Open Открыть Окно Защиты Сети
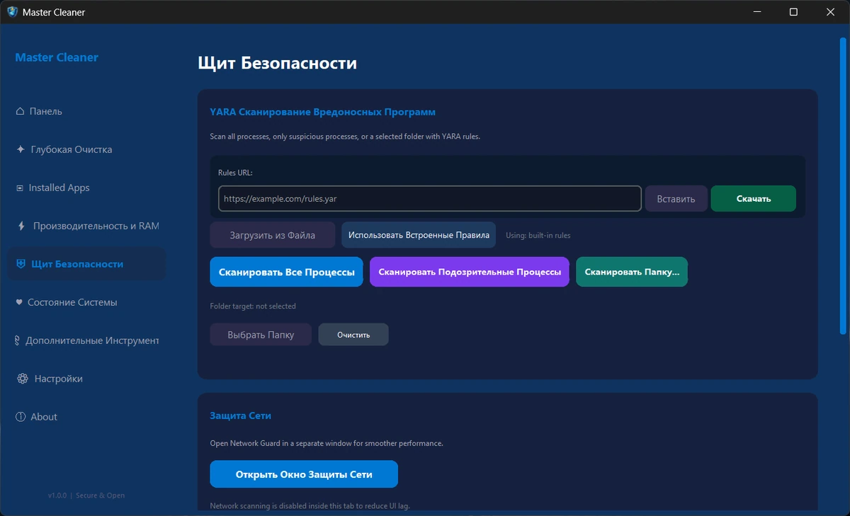 point(304,474)
